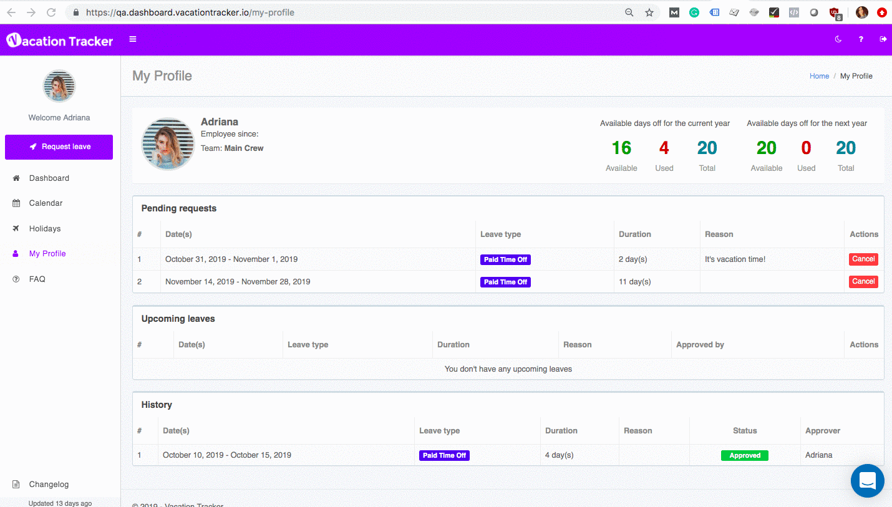Click the "4 day(s)" duration cell

point(559,455)
